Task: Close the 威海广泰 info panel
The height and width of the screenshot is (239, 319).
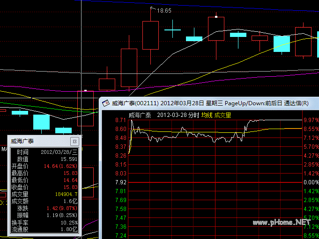Action: pyautogui.click(x=74, y=141)
